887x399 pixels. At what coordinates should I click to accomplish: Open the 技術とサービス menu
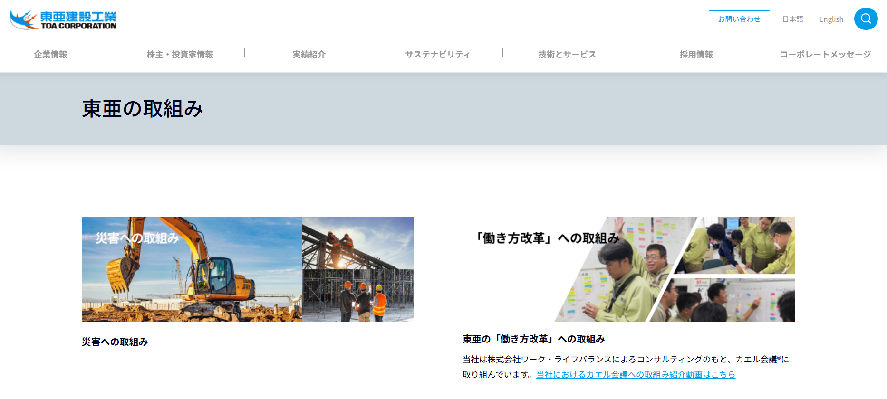click(567, 54)
